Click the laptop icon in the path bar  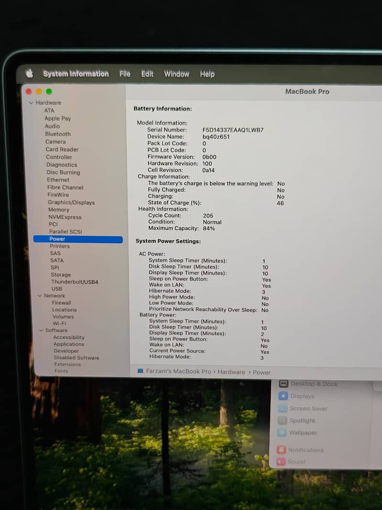(x=141, y=371)
